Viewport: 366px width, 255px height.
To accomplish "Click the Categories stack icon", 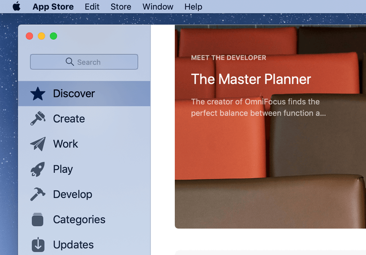I will (x=38, y=219).
